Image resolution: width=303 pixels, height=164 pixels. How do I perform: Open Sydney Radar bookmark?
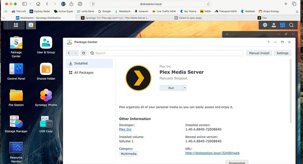click(40, 11)
